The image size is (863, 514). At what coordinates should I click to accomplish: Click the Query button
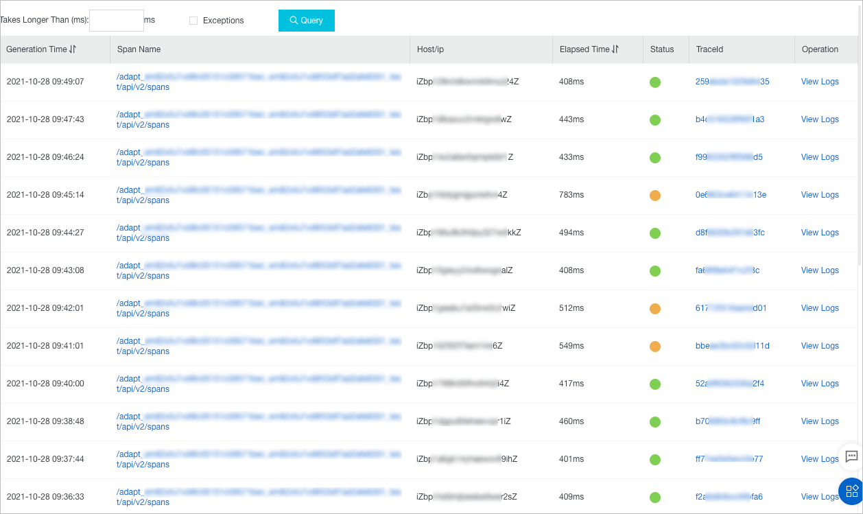click(306, 21)
